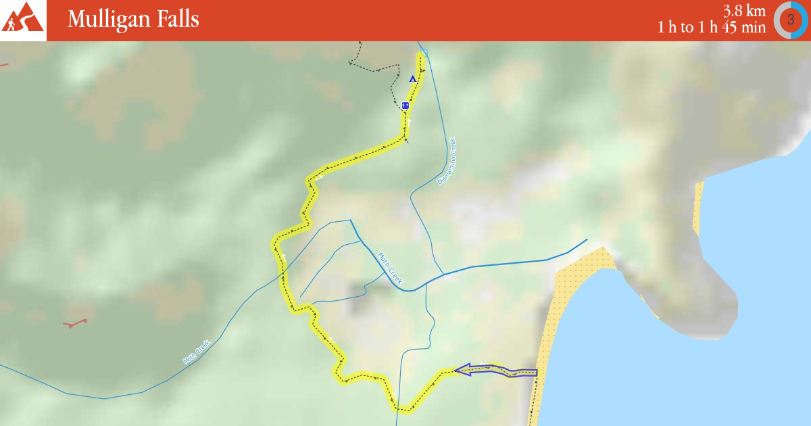Click the small blue pond at trail top
Screen dimensions: 811x426
[x=424, y=52]
